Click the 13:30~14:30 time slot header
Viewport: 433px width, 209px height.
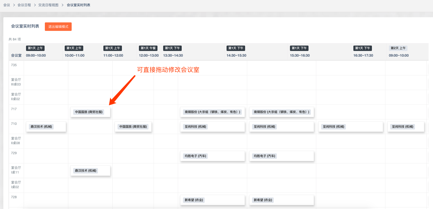173,55
